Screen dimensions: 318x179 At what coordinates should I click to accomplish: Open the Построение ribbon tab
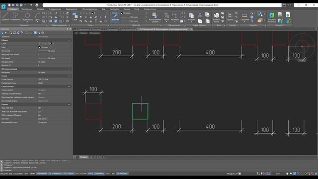tap(27, 9)
